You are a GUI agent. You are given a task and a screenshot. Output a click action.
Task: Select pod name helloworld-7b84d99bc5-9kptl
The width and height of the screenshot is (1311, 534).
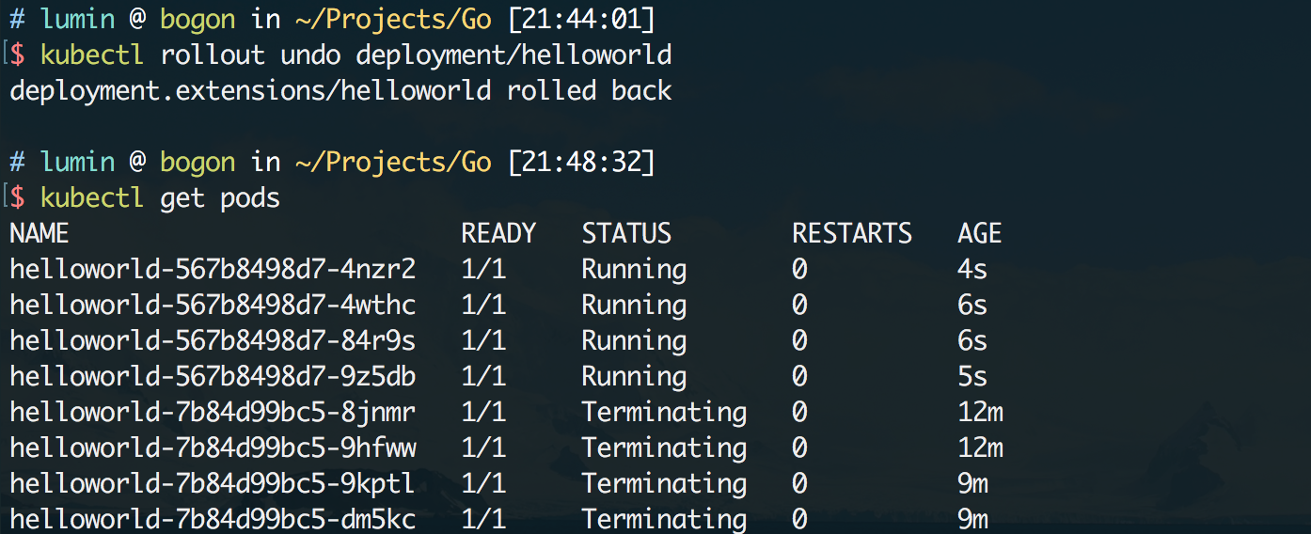click(213, 483)
